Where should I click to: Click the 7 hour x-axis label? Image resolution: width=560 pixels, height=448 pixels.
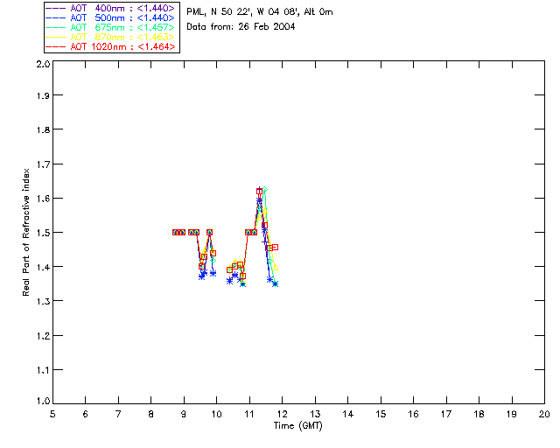tap(118, 414)
